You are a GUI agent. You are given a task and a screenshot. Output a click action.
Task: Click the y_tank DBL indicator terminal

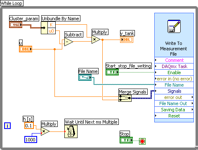pos(127,40)
